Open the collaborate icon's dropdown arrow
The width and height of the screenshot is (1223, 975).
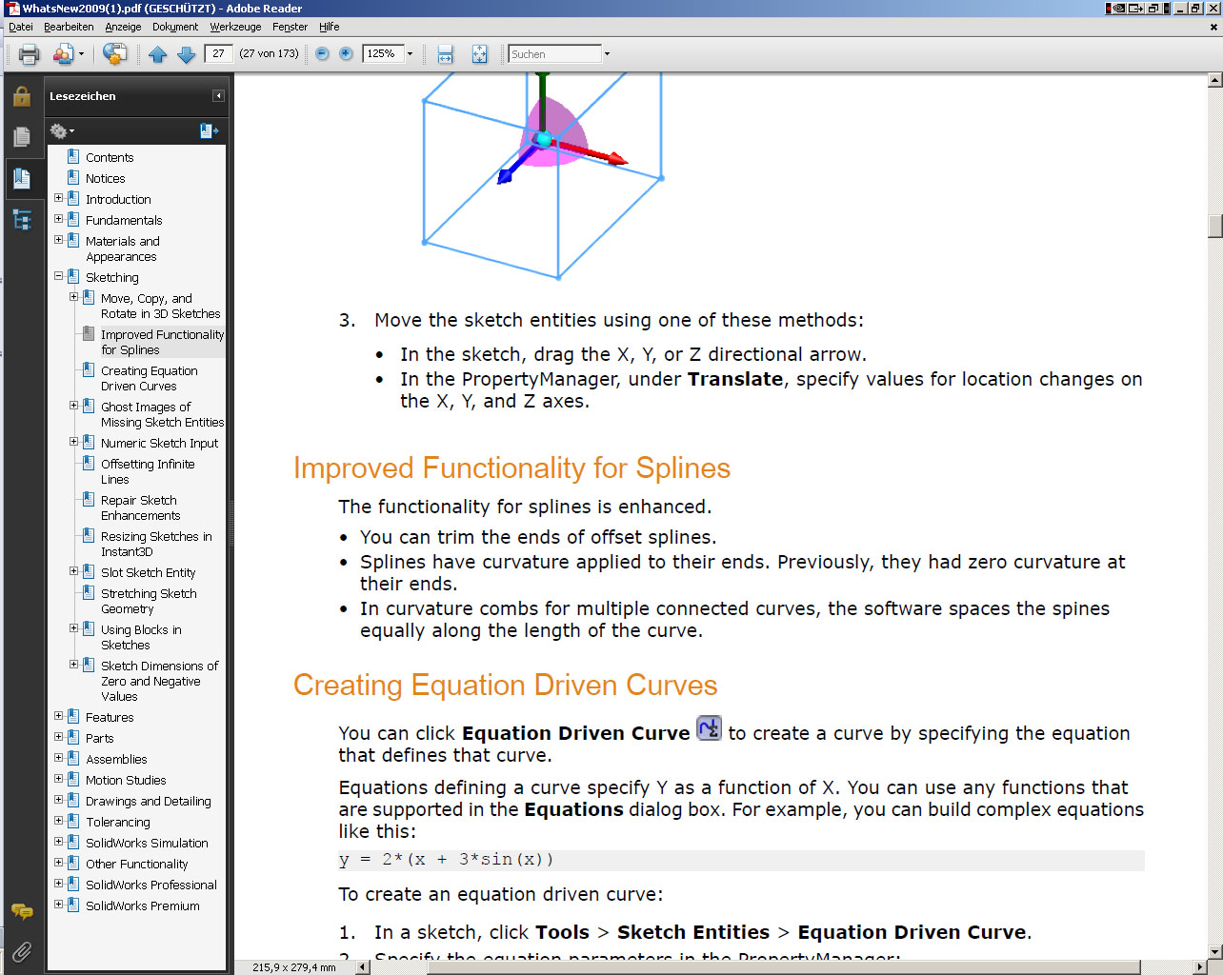click(81, 54)
